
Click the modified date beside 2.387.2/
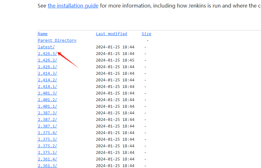coord(115,119)
